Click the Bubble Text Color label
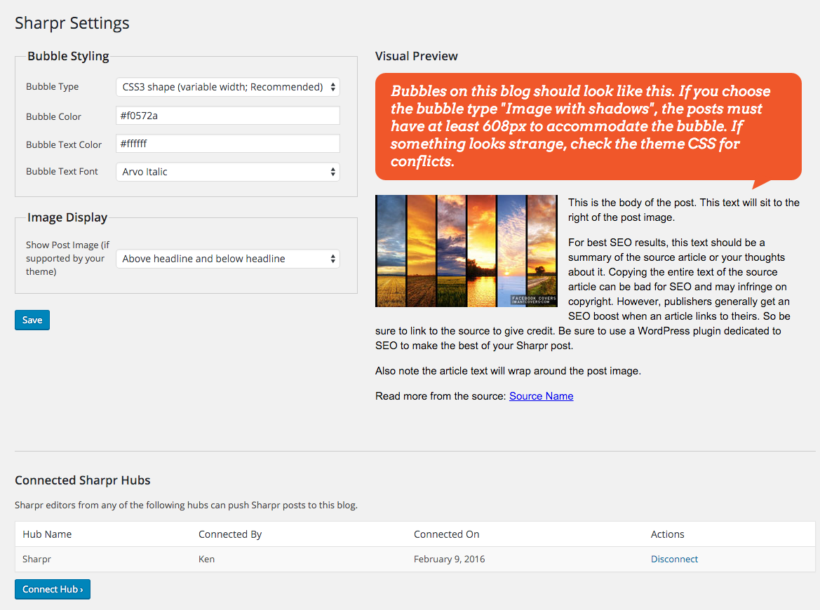The width and height of the screenshot is (820, 610). tap(64, 145)
